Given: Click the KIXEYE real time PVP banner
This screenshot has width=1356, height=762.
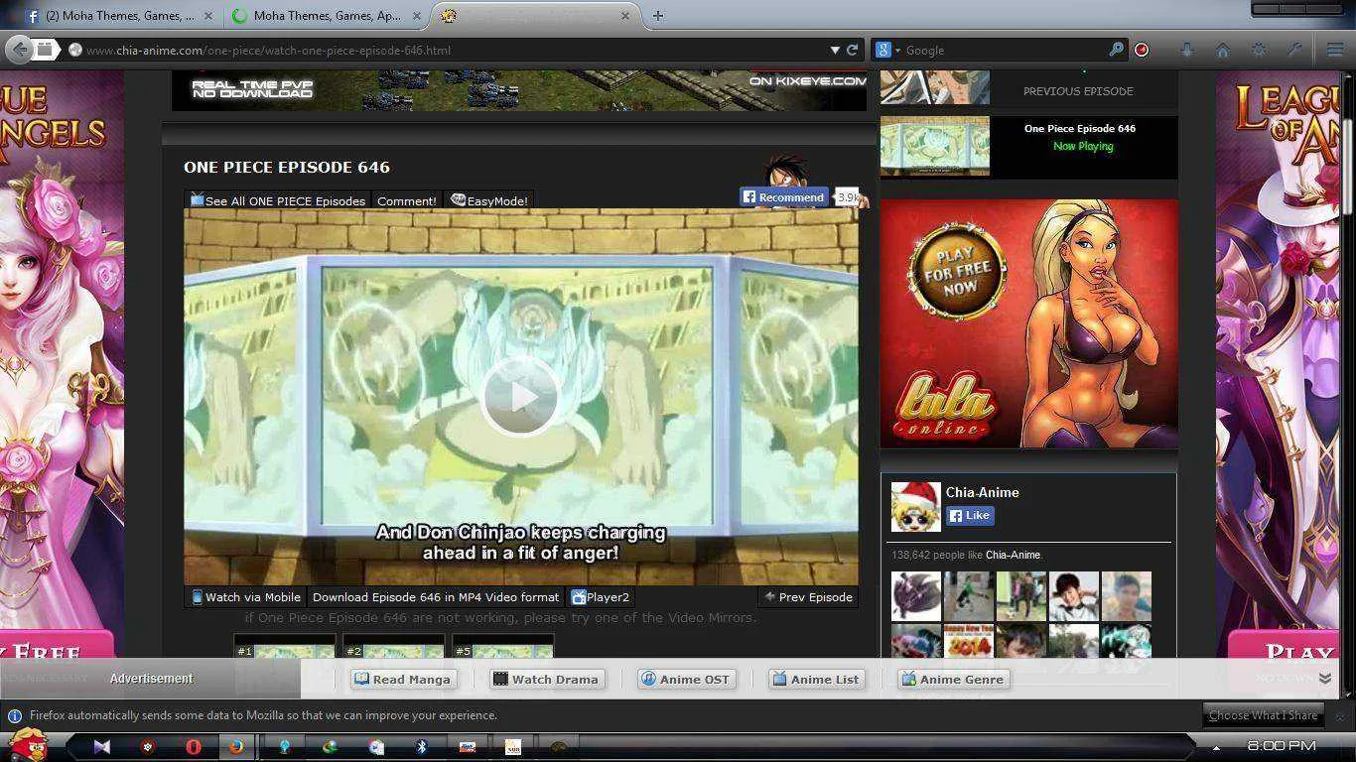Looking at the screenshot, I should pyautogui.click(x=520, y=89).
